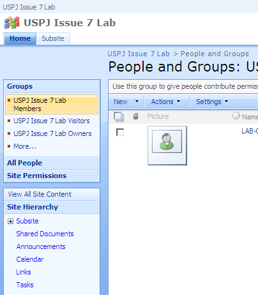Select USPJ Issue 7 Lab Members group
The image size is (258, 295).
coord(52,104)
